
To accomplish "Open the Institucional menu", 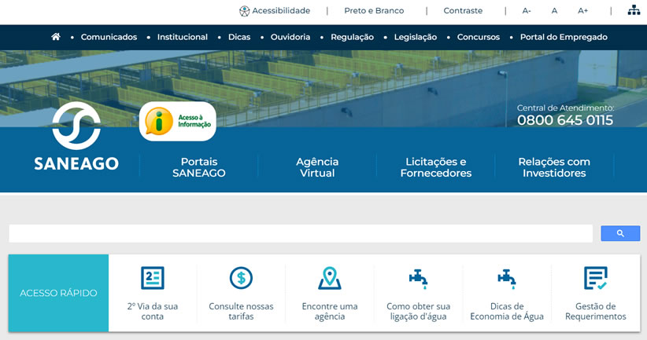I will pyautogui.click(x=183, y=37).
